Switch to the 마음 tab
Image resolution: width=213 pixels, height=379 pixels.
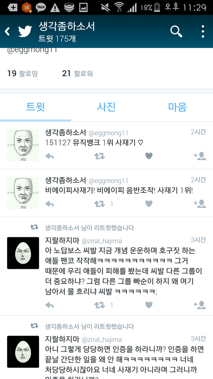tap(177, 107)
